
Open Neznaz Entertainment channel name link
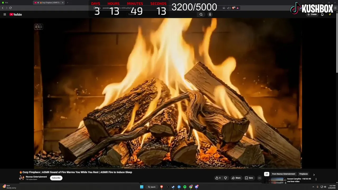(x=36, y=177)
